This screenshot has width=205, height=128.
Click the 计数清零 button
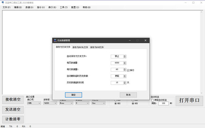pyautogui.click(x=13, y=119)
